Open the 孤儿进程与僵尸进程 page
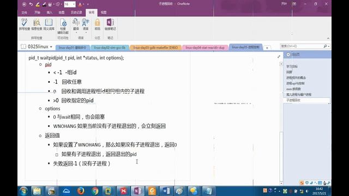 pos(298,94)
